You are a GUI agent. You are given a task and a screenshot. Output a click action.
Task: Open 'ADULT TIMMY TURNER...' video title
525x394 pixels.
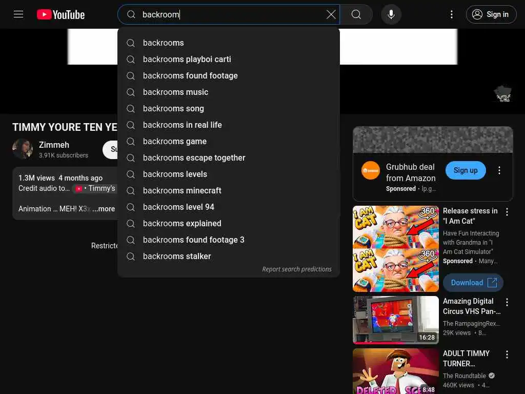pyautogui.click(x=466, y=359)
